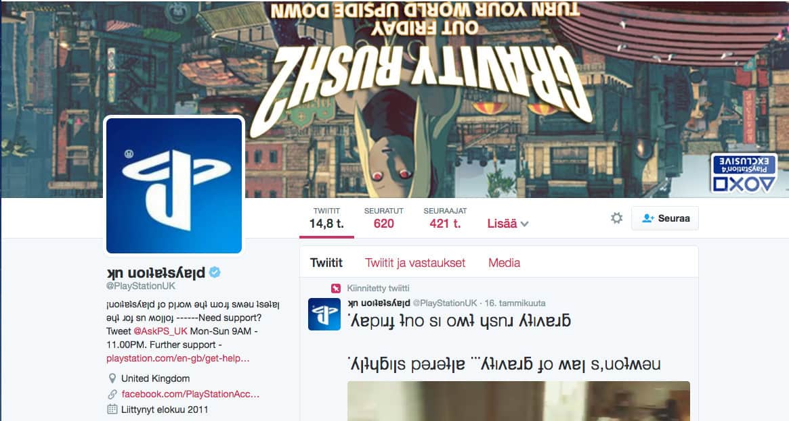The image size is (789, 421).
Task: Click the pinned tweet pin icon
Action: (x=336, y=288)
